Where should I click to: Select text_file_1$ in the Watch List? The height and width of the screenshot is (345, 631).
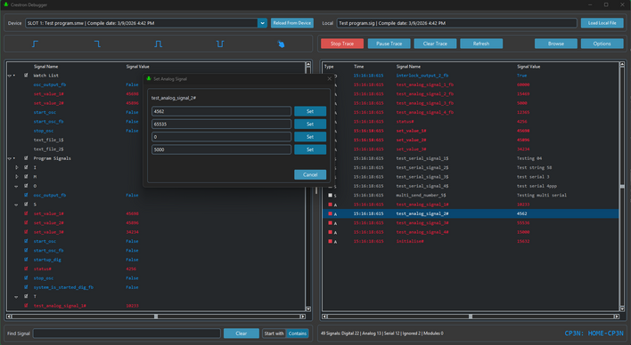pos(48,140)
